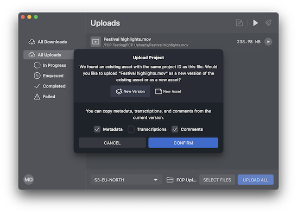Show Failed uploads

click(x=45, y=97)
